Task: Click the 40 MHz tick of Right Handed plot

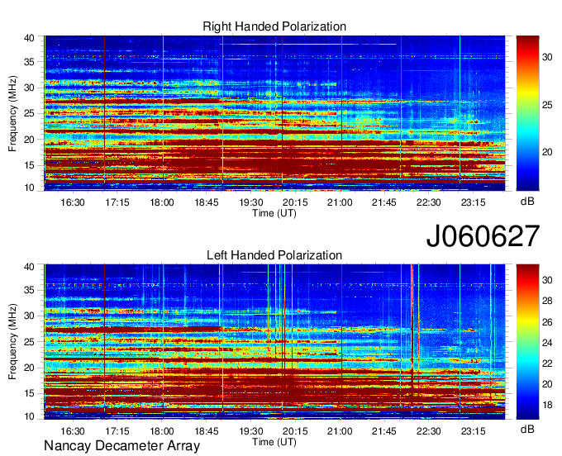Action: [30, 38]
